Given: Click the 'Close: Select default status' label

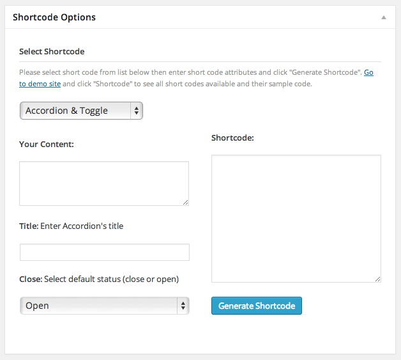Looking at the screenshot, I should (x=99, y=279).
